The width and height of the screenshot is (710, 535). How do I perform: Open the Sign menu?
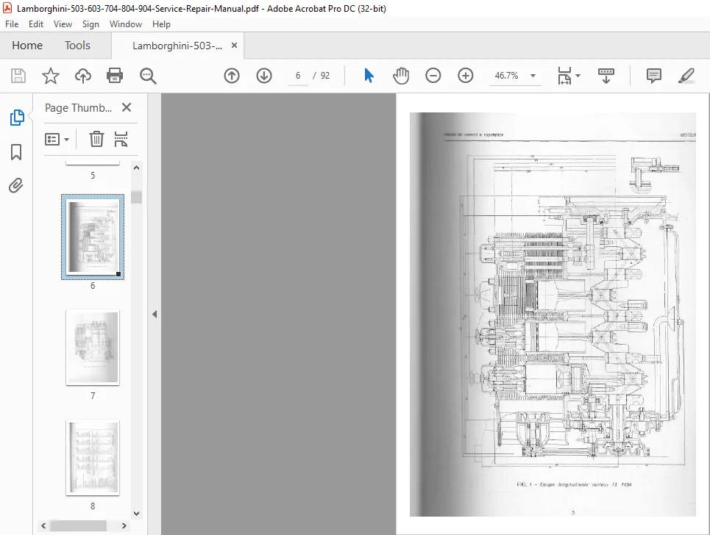pos(90,24)
